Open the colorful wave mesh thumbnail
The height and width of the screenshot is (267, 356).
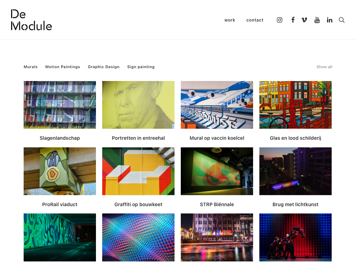138,237
